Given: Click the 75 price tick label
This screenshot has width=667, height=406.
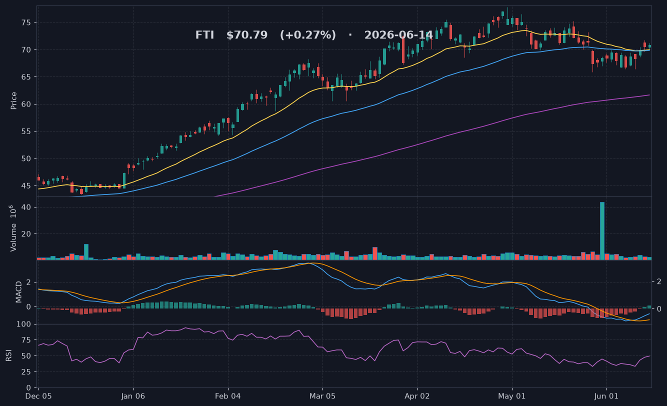Looking at the screenshot, I should pyautogui.click(x=26, y=22).
